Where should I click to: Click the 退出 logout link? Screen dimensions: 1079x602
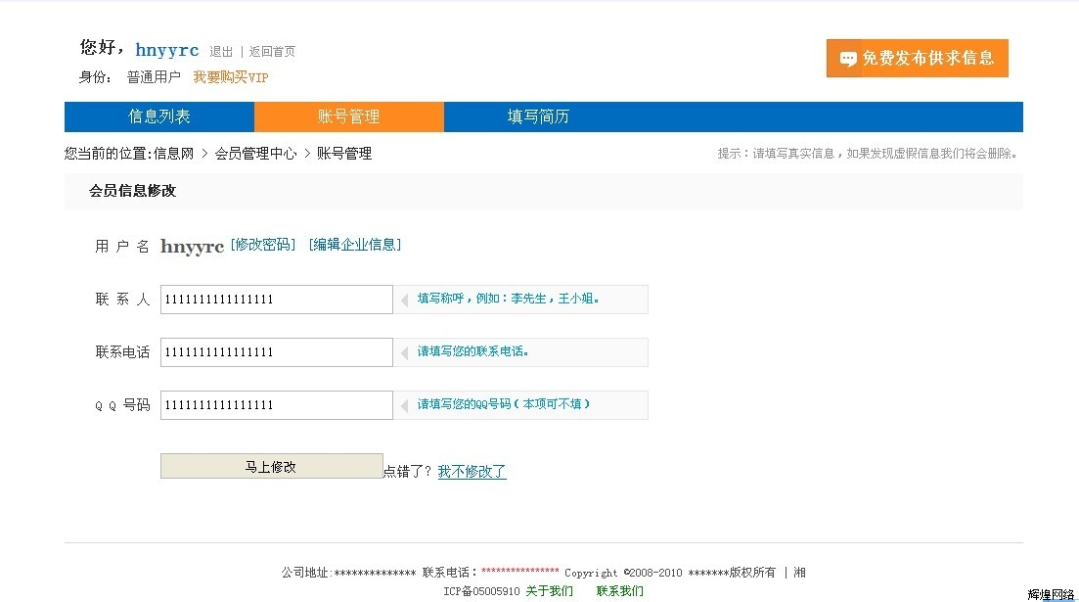tap(221, 52)
